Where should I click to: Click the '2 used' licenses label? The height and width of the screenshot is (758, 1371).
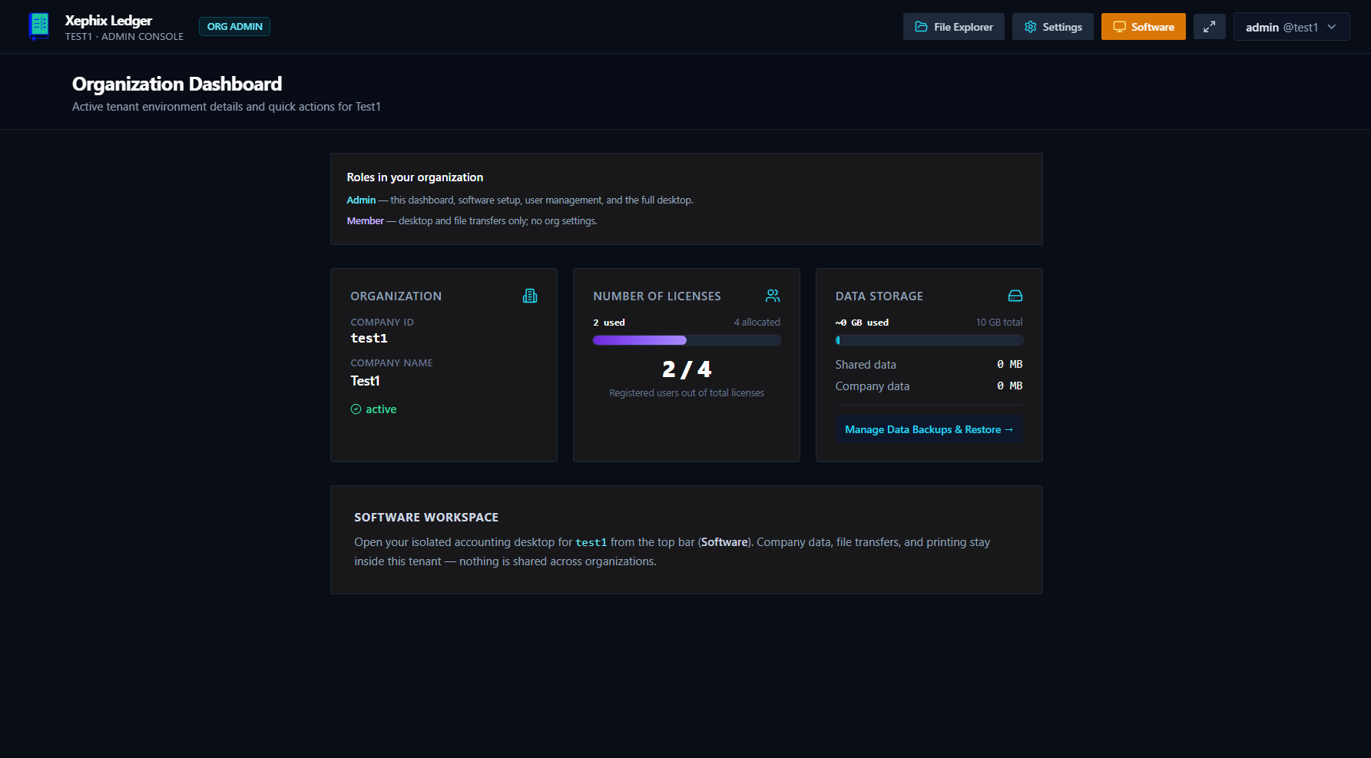pyautogui.click(x=609, y=323)
